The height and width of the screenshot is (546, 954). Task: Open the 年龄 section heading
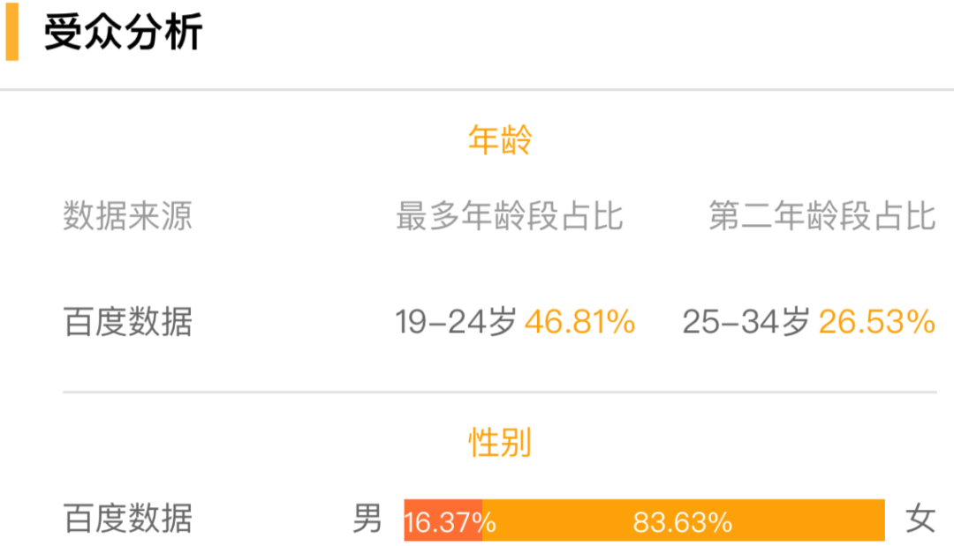pyautogui.click(x=499, y=141)
